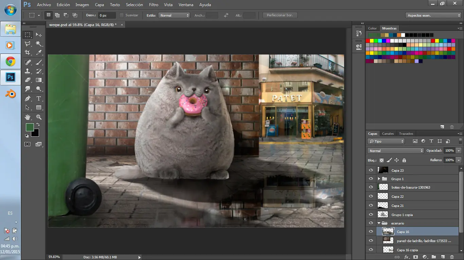Image resolution: width=464 pixels, height=260 pixels.
Task: Select the Magic Wand tool
Action: (x=39, y=44)
